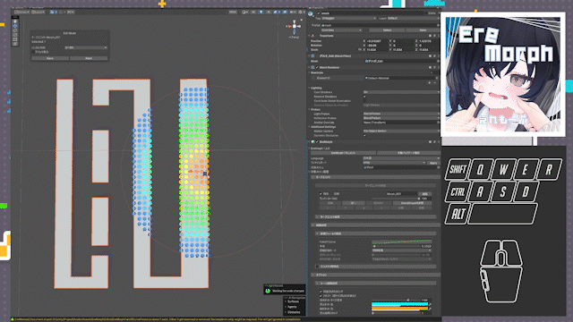This screenshot has height=322, width=573.
Task: Collapse the Lighting section foldout
Action: tap(310, 88)
